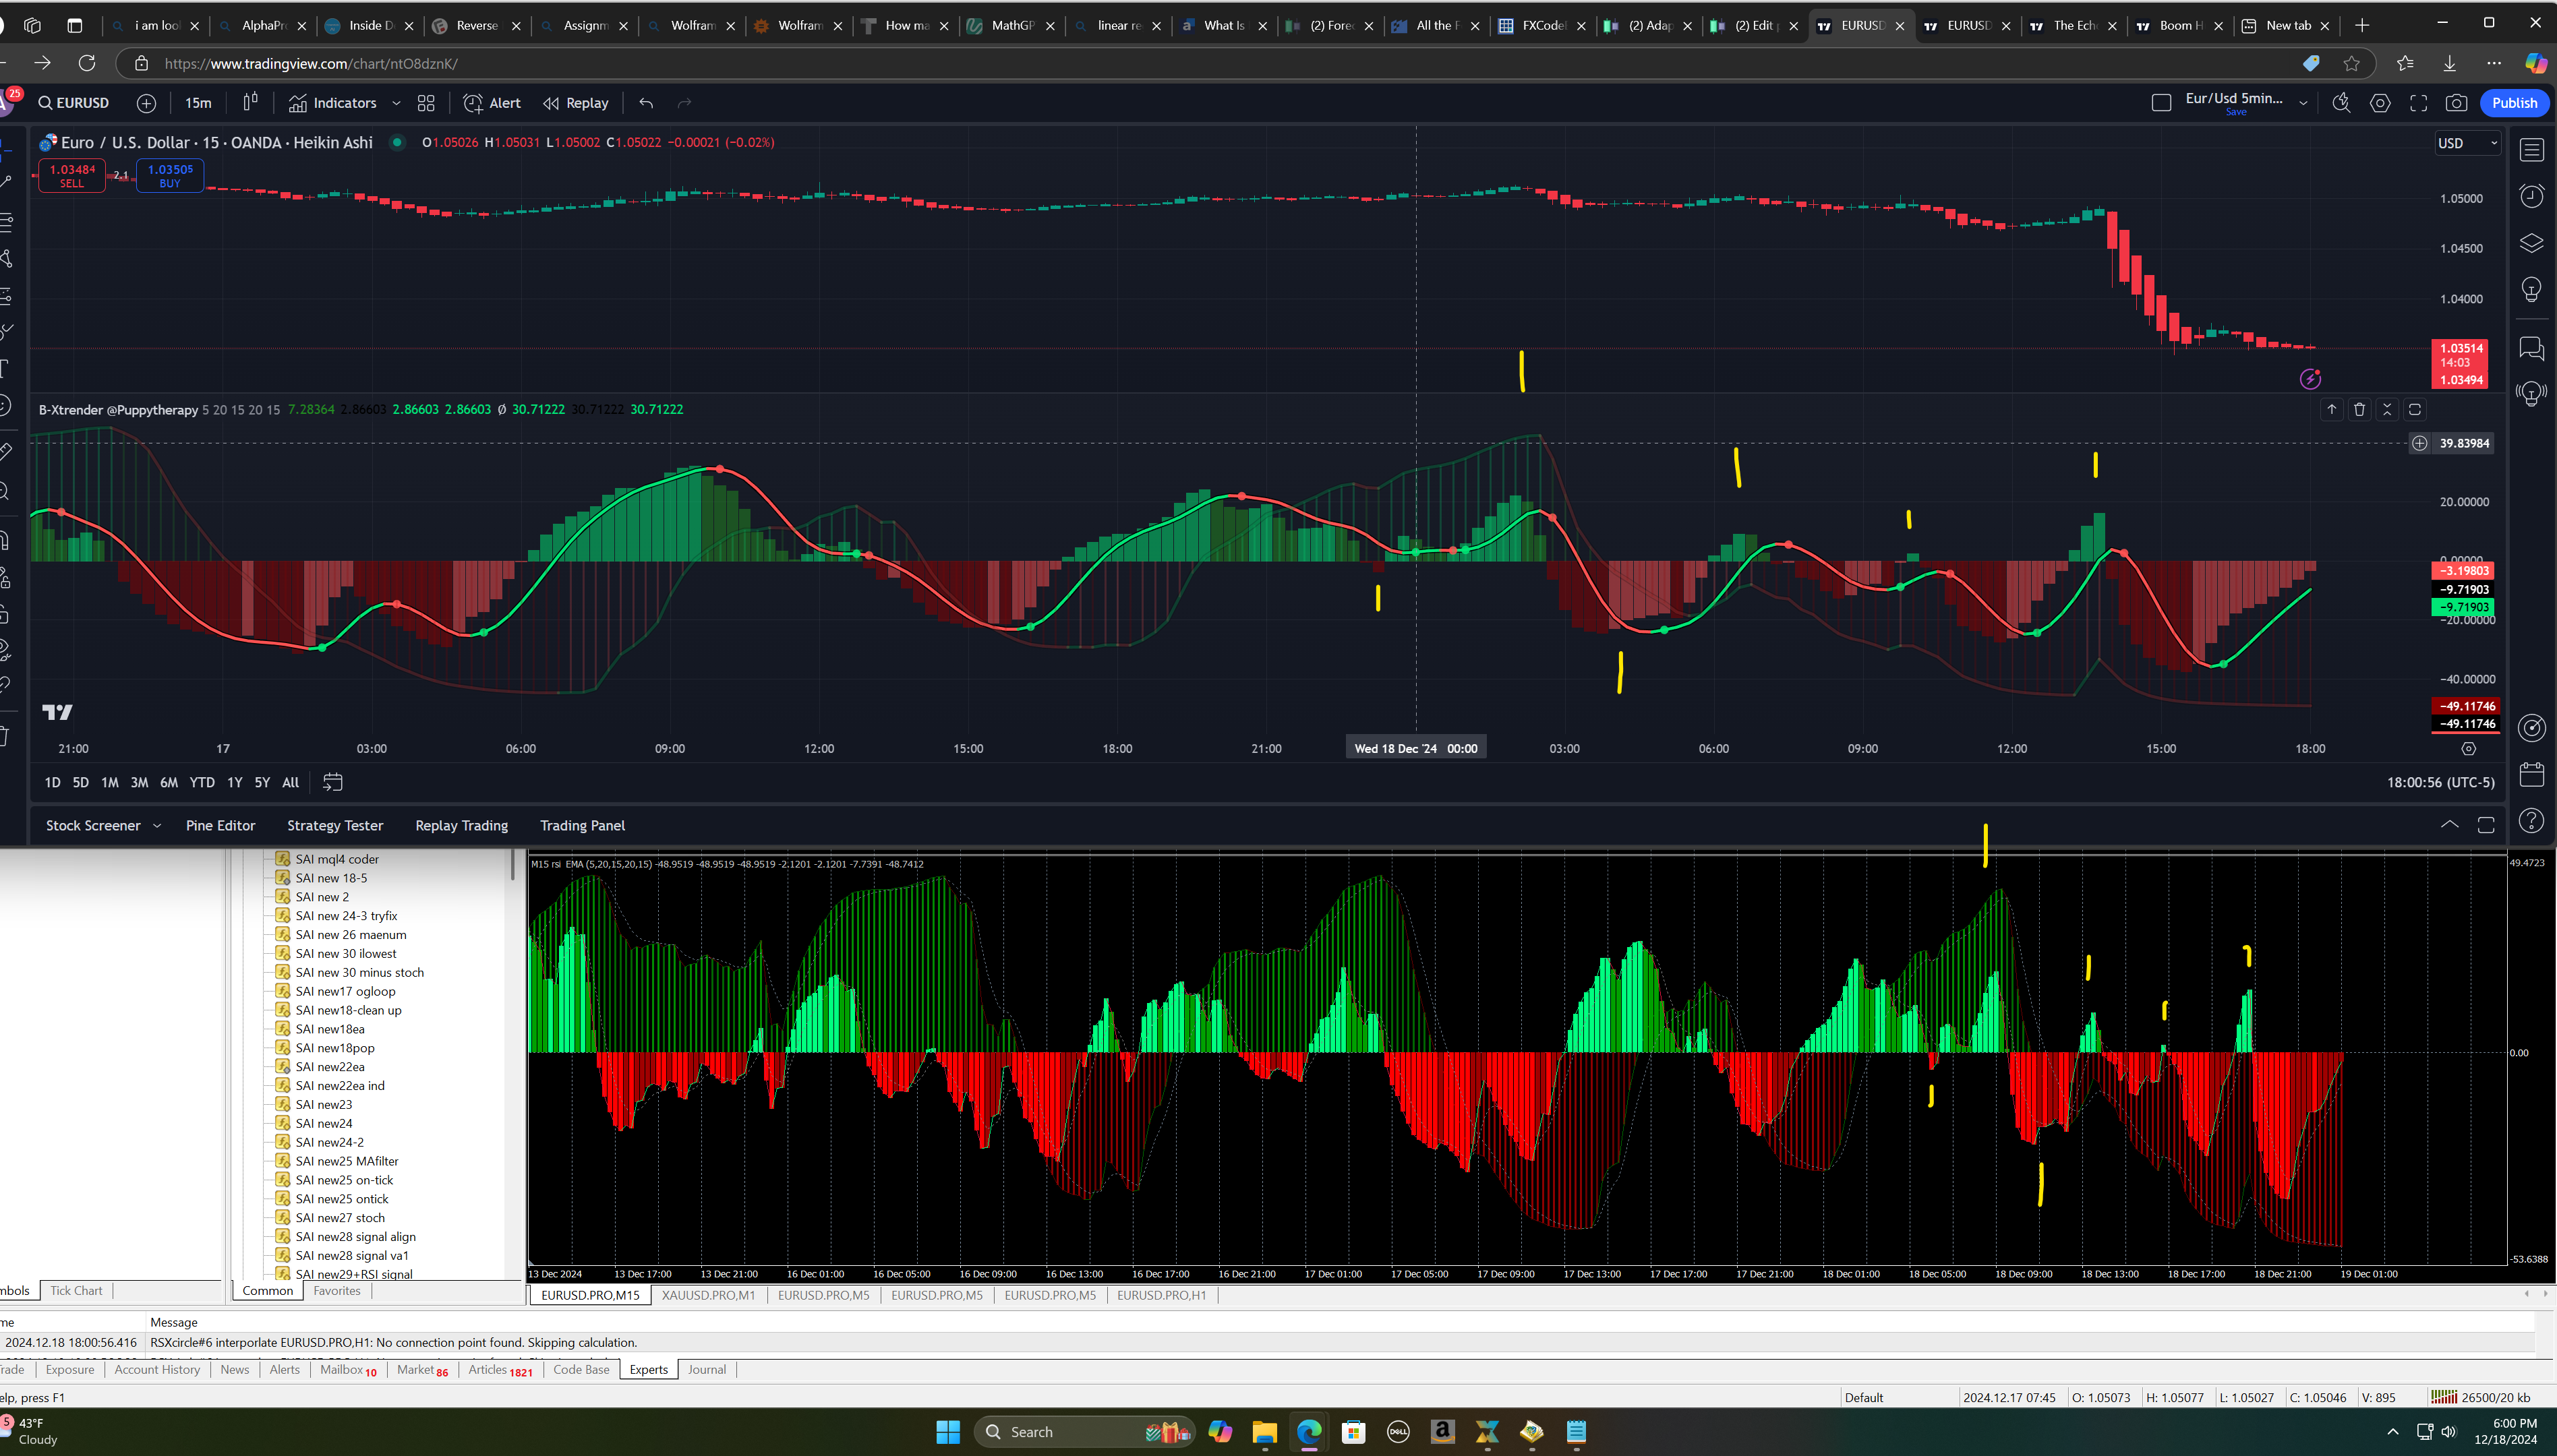Take a chart snapshot with camera icon
The image size is (2557, 1456).
point(2456,103)
